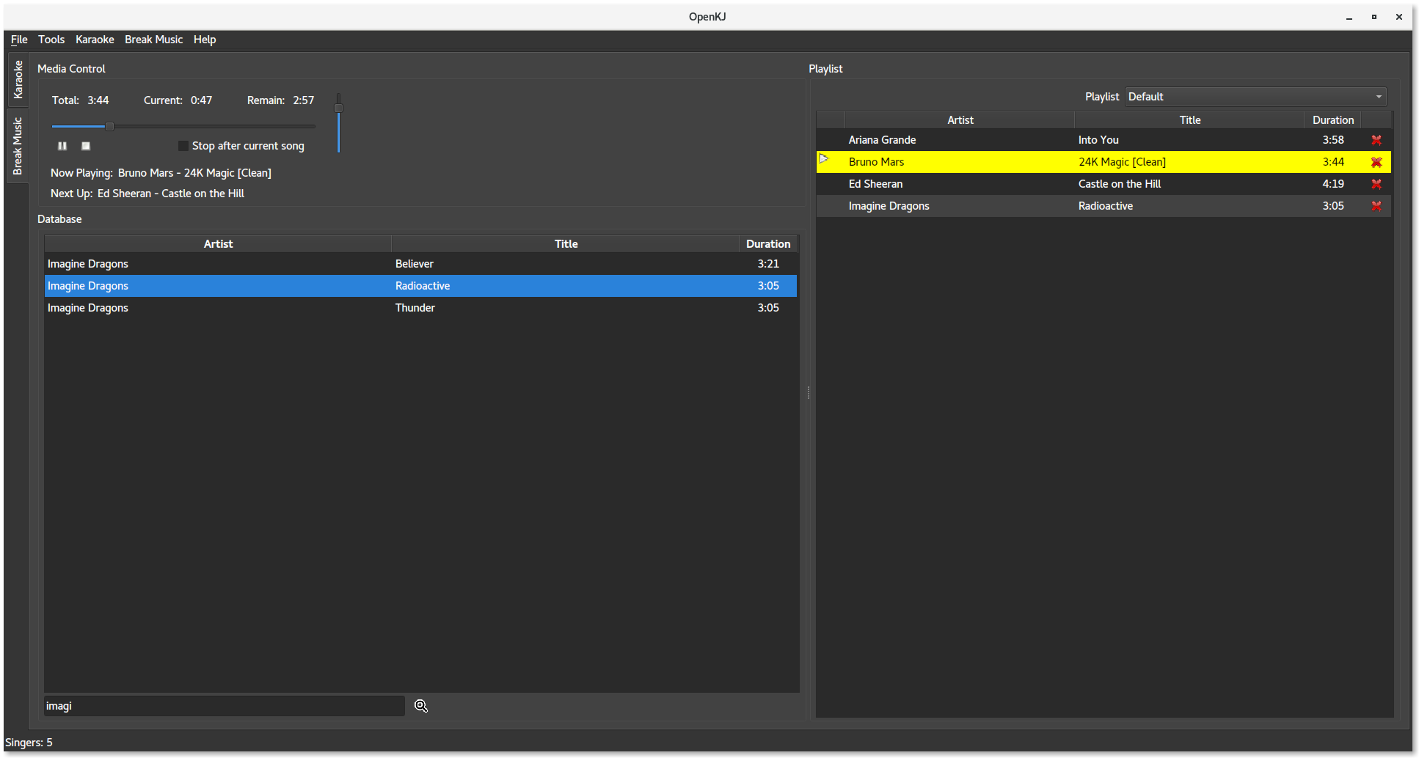Delete Radioactive from the playlist

[1376, 206]
